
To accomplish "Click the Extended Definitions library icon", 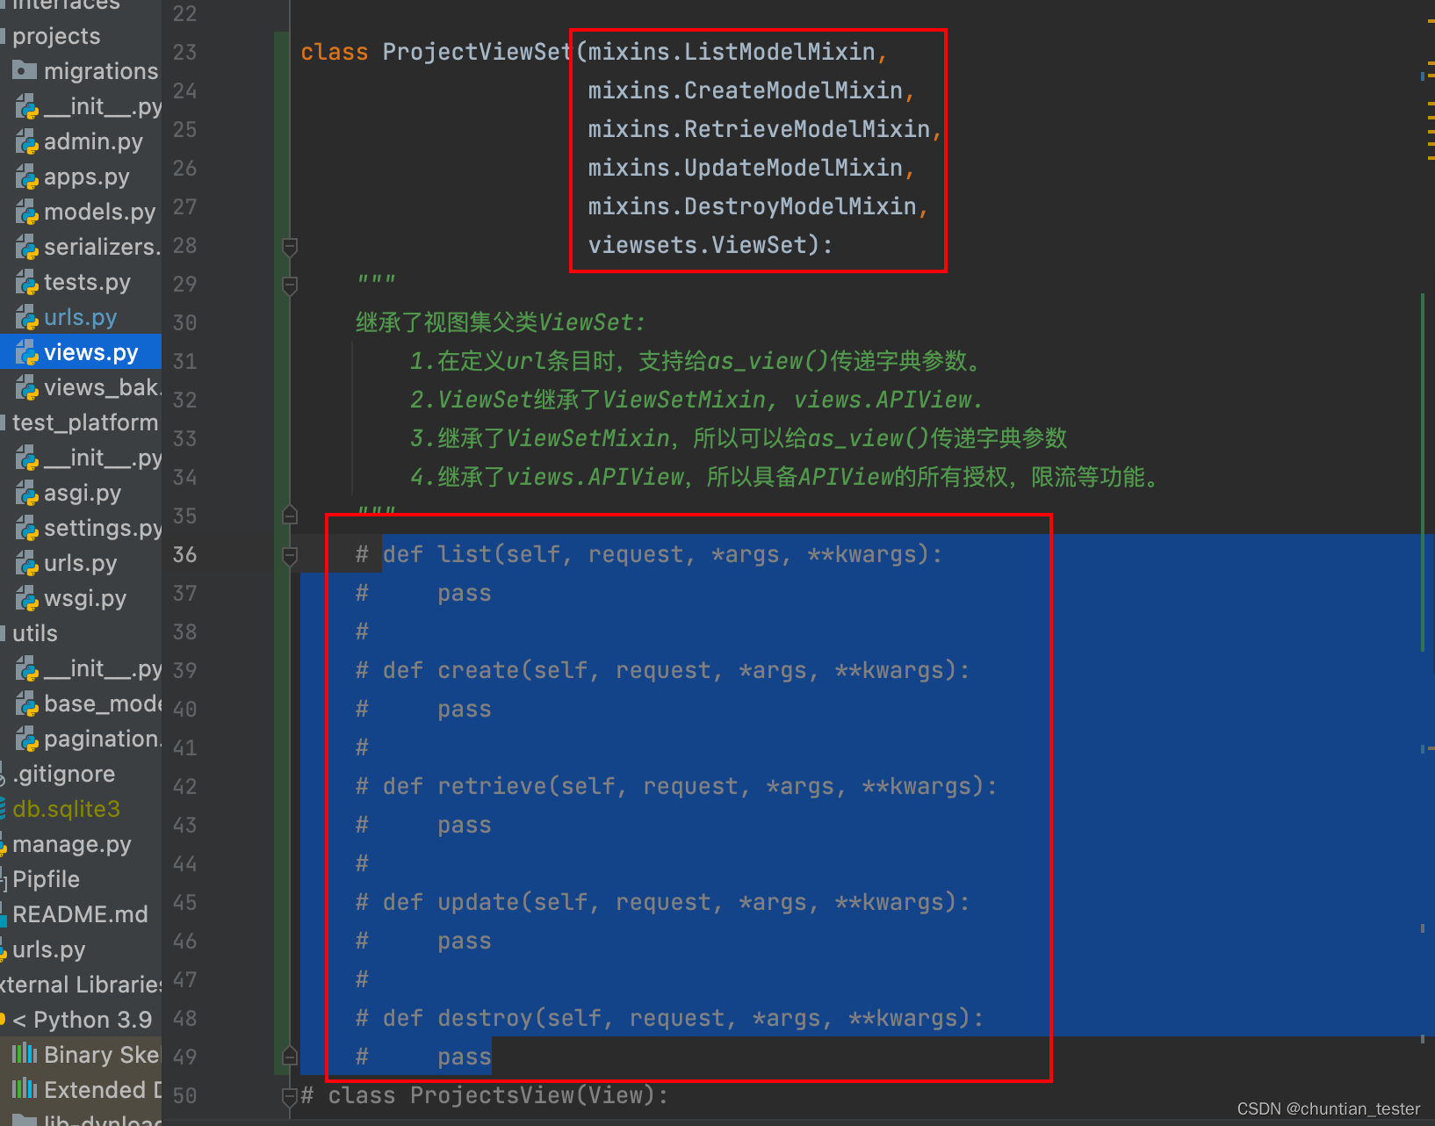I will click(x=25, y=1089).
